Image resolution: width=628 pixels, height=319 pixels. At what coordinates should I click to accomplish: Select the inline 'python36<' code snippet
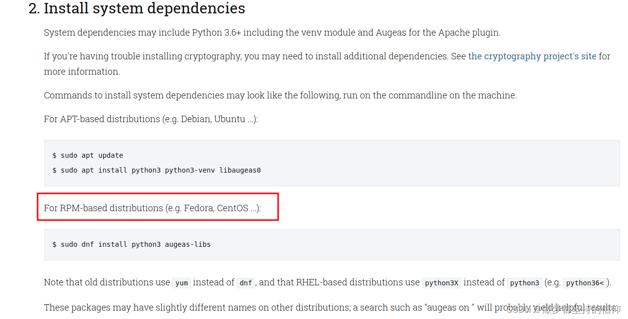[x=585, y=283]
